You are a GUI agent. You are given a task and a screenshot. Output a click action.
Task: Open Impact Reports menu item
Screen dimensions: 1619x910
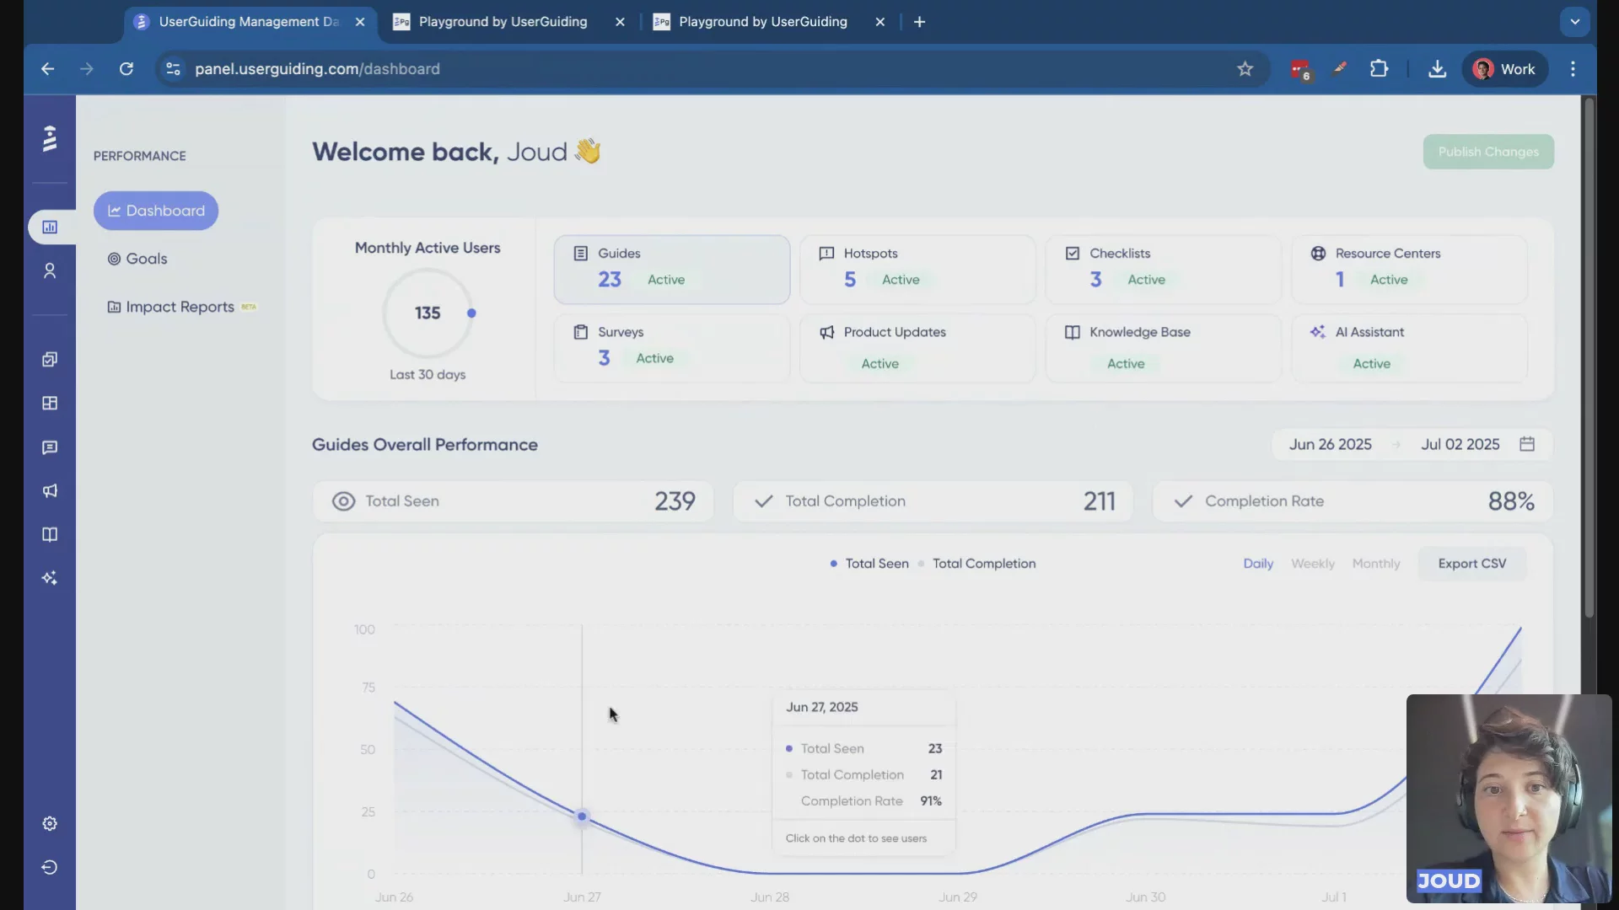click(181, 307)
